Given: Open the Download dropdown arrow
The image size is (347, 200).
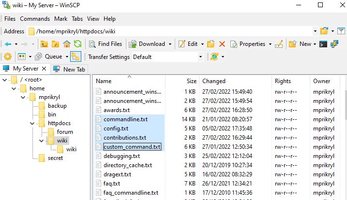Looking at the screenshot, I should click(x=170, y=44).
